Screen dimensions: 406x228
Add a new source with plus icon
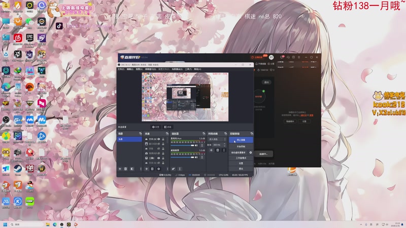tap(147, 169)
